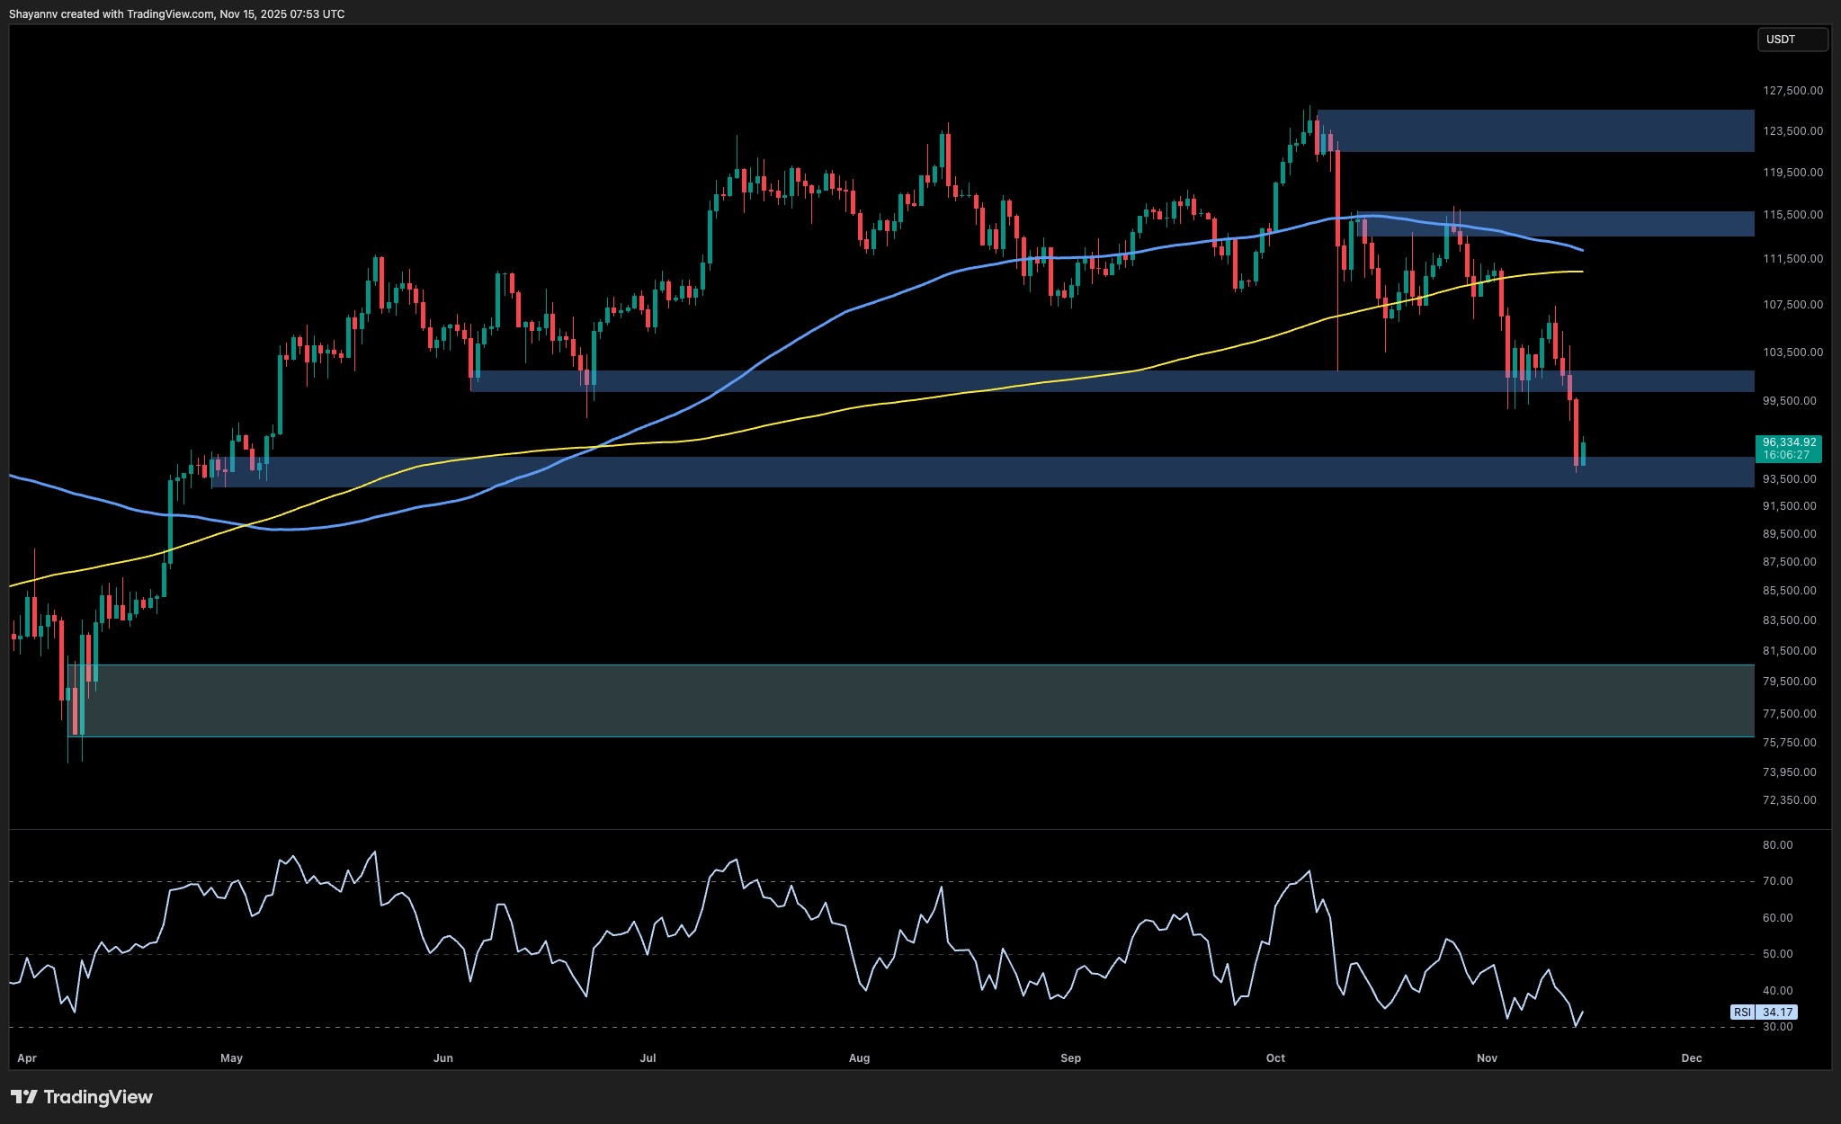Image resolution: width=1841 pixels, height=1124 pixels.
Task: Click the TradingView logo
Action: coord(81,1097)
